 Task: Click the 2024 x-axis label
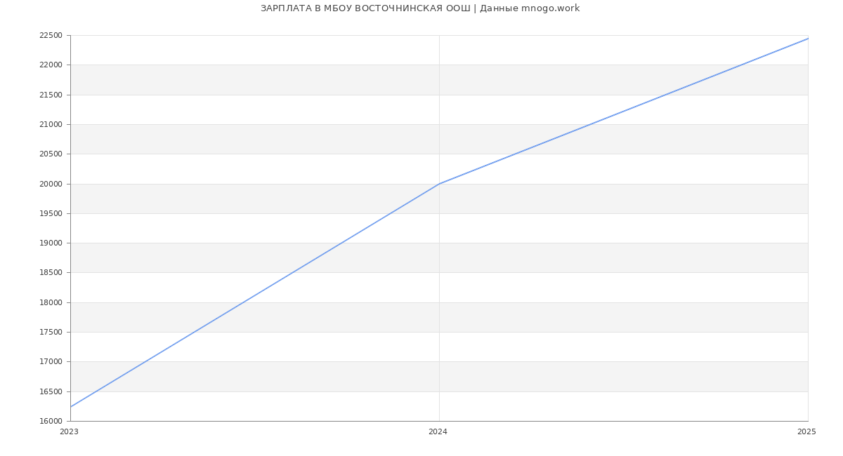438,432
